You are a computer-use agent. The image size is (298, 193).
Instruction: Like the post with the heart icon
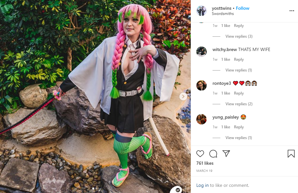(200, 153)
